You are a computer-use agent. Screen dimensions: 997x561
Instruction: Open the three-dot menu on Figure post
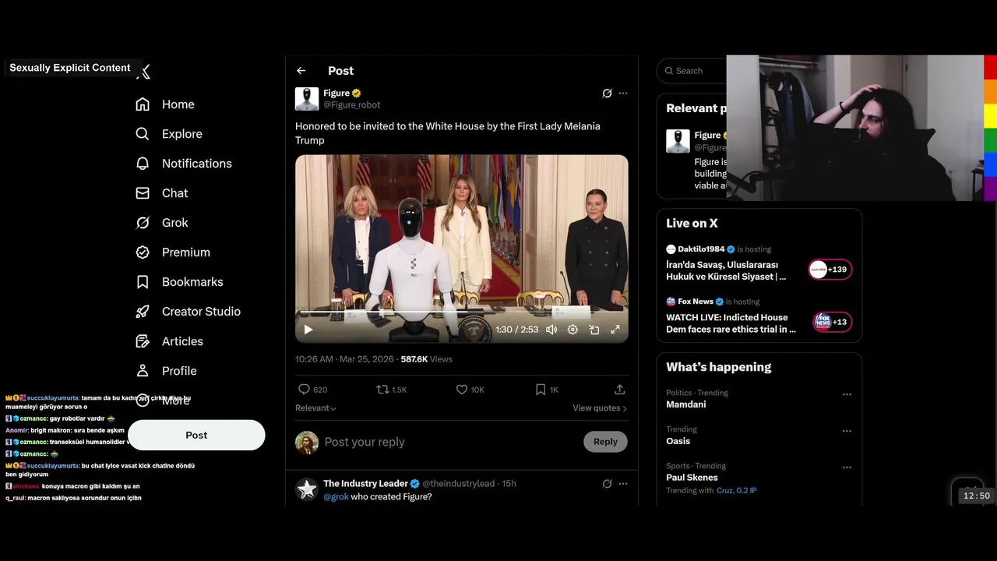pos(623,93)
